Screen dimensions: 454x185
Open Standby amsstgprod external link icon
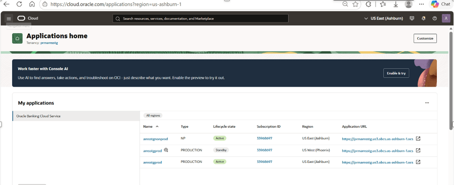pos(418,150)
